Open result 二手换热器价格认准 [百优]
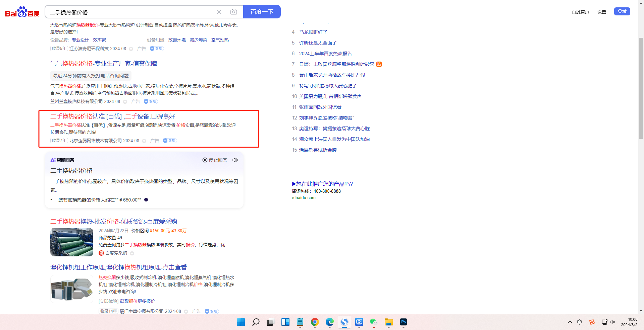Image resolution: width=644 pixels, height=330 pixels. 113,116
